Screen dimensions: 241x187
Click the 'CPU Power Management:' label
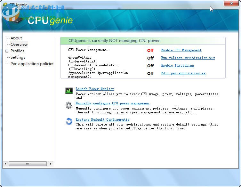pos(88,50)
